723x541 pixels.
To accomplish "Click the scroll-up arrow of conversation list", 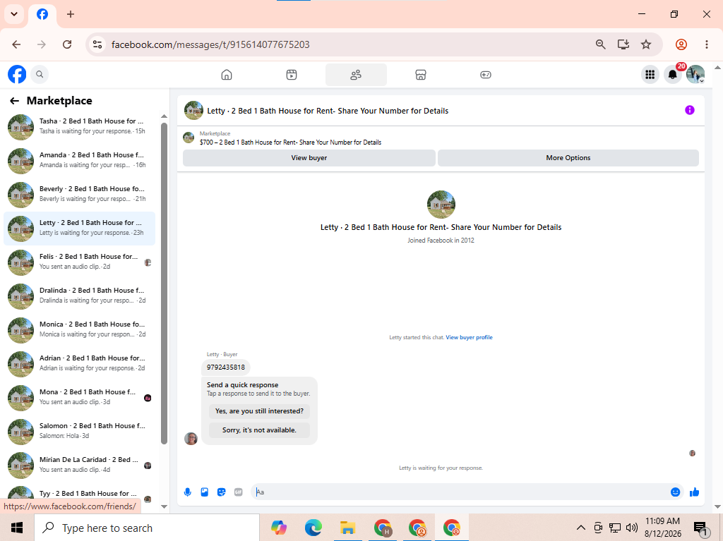I will tap(164, 116).
